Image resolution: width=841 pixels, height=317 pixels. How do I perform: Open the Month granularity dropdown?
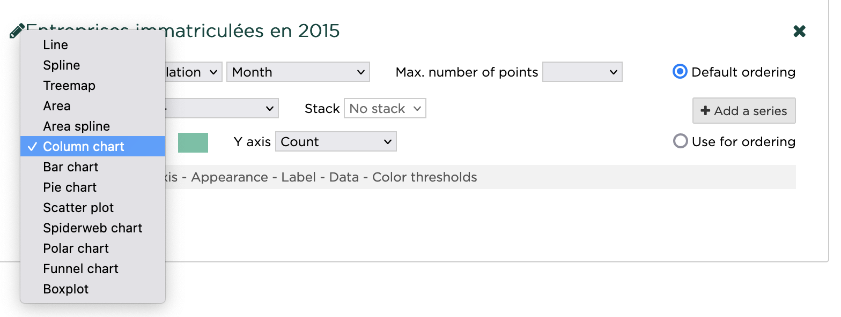click(298, 72)
